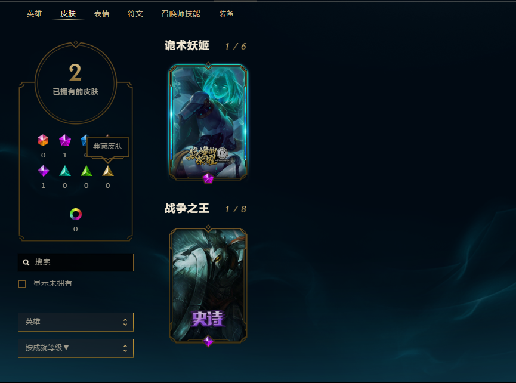Click the red-orange hexagonal ultimate skin gem
The height and width of the screenshot is (383, 516).
pyautogui.click(x=43, y=141)
